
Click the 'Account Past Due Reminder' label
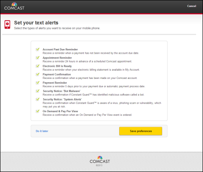coord(60,49)
